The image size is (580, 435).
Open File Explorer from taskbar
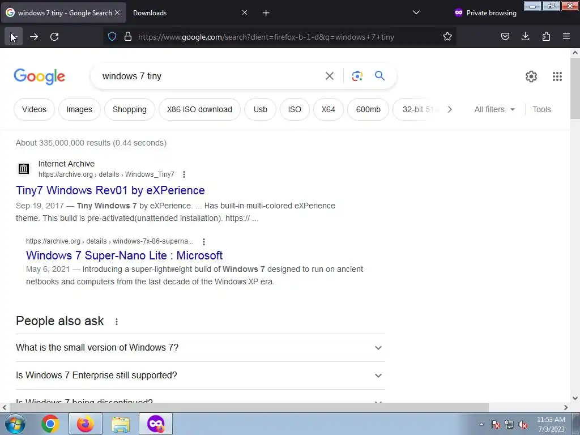click(121, 424)
